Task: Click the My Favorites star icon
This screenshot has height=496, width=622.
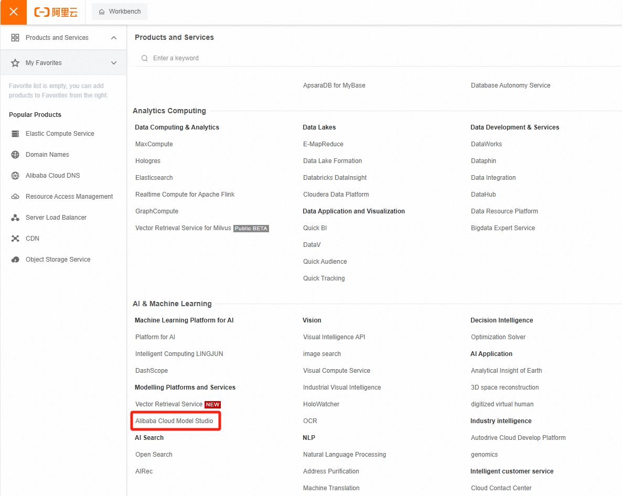Action: coord(15,62)
